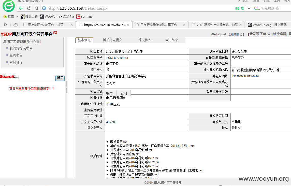Close the 用友集团YSDP平台 tab
The height and width of the screenshot is (186, 291).
tap(72, 25)
